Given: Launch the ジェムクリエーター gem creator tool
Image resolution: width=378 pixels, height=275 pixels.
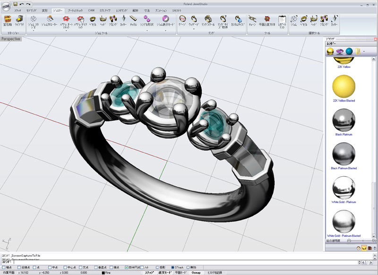Looking at the screenshot, I should [50, 20].
